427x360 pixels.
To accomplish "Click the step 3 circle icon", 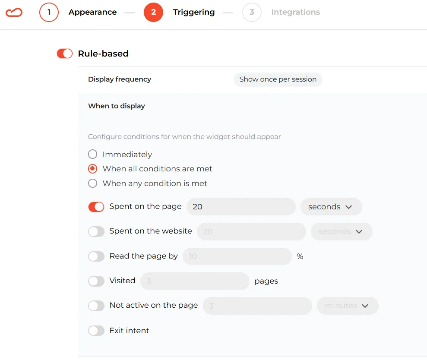I will pyautogui.click(x=252, y=12).
